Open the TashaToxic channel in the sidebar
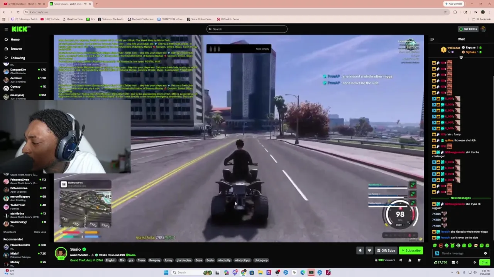Image resolution: width=494 pixels, height=277 pixels. coord(24,207)
